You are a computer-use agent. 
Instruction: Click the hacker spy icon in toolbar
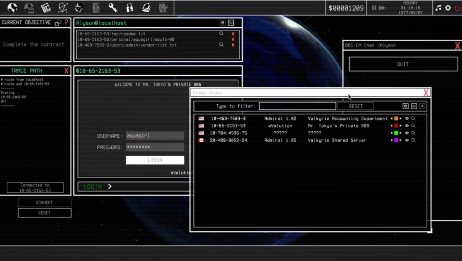click(79, 8)
